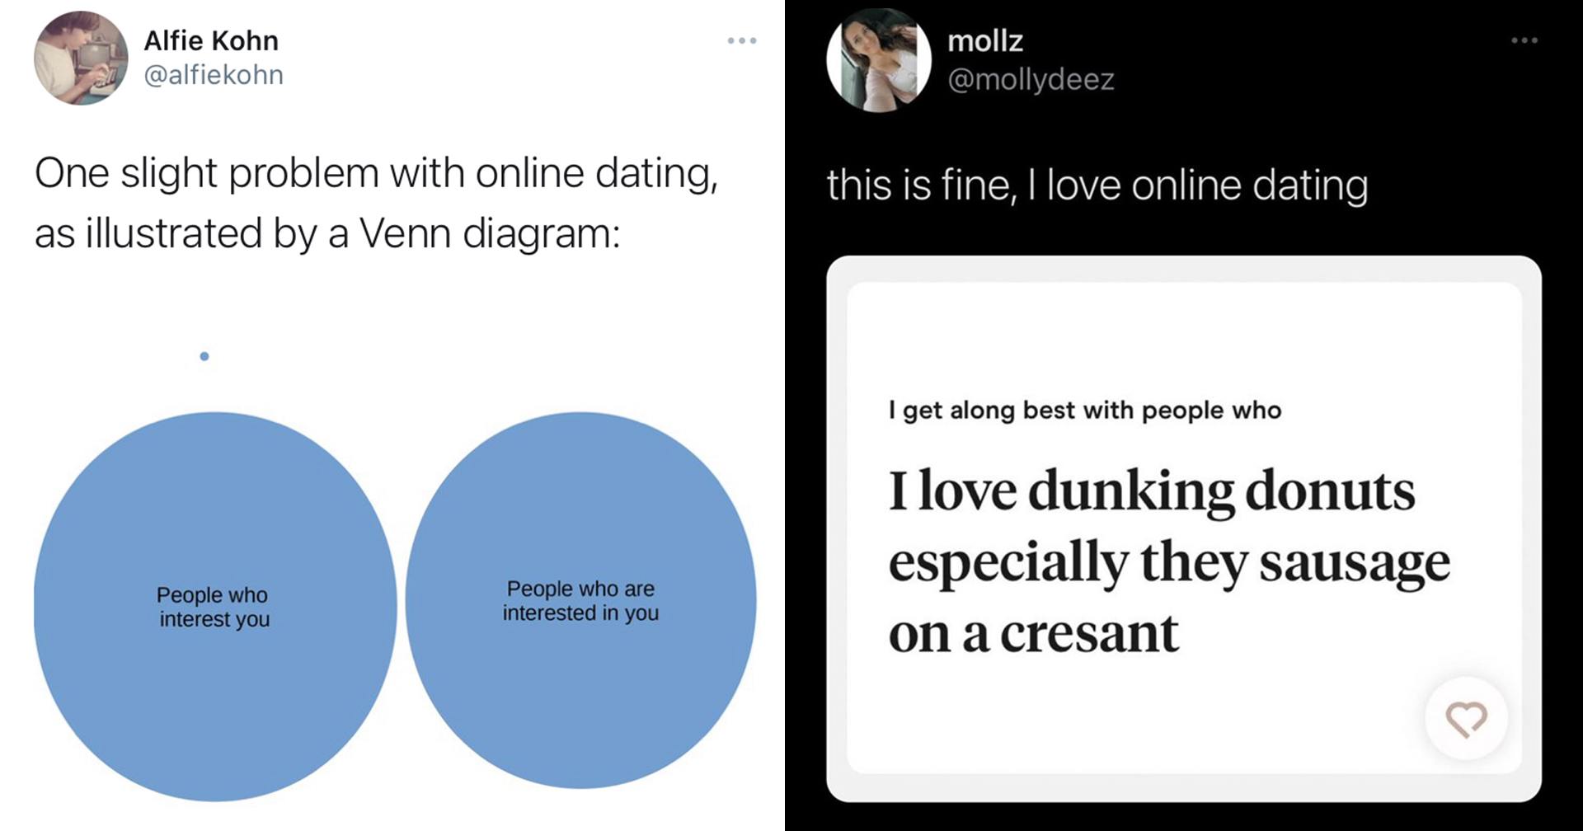Open the Alfie Kohn display name link

click(x=211, y=40)
